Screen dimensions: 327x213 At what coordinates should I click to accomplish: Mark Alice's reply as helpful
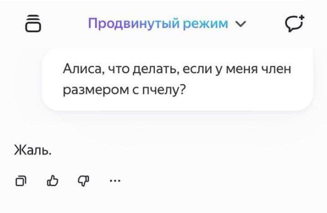(51, 181)
